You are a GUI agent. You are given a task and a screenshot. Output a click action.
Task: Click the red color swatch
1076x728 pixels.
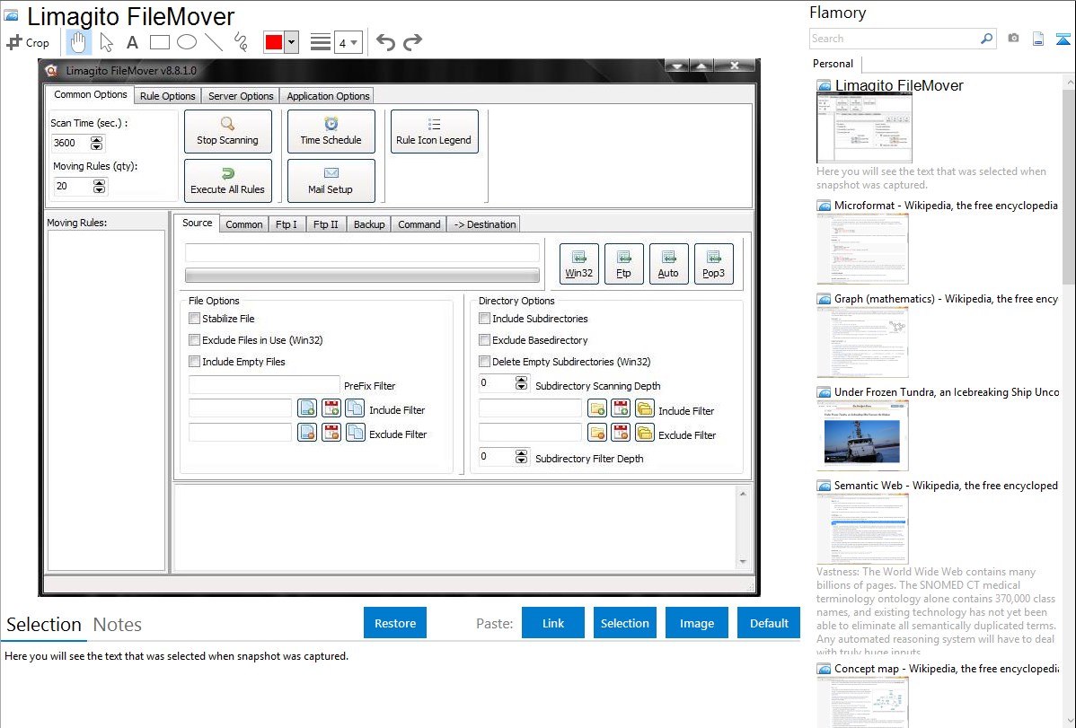(274, 42)
